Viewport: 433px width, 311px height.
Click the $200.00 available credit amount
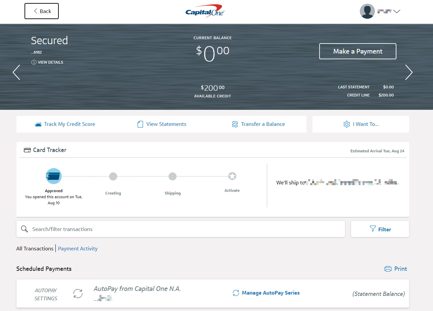pos(213,88)
